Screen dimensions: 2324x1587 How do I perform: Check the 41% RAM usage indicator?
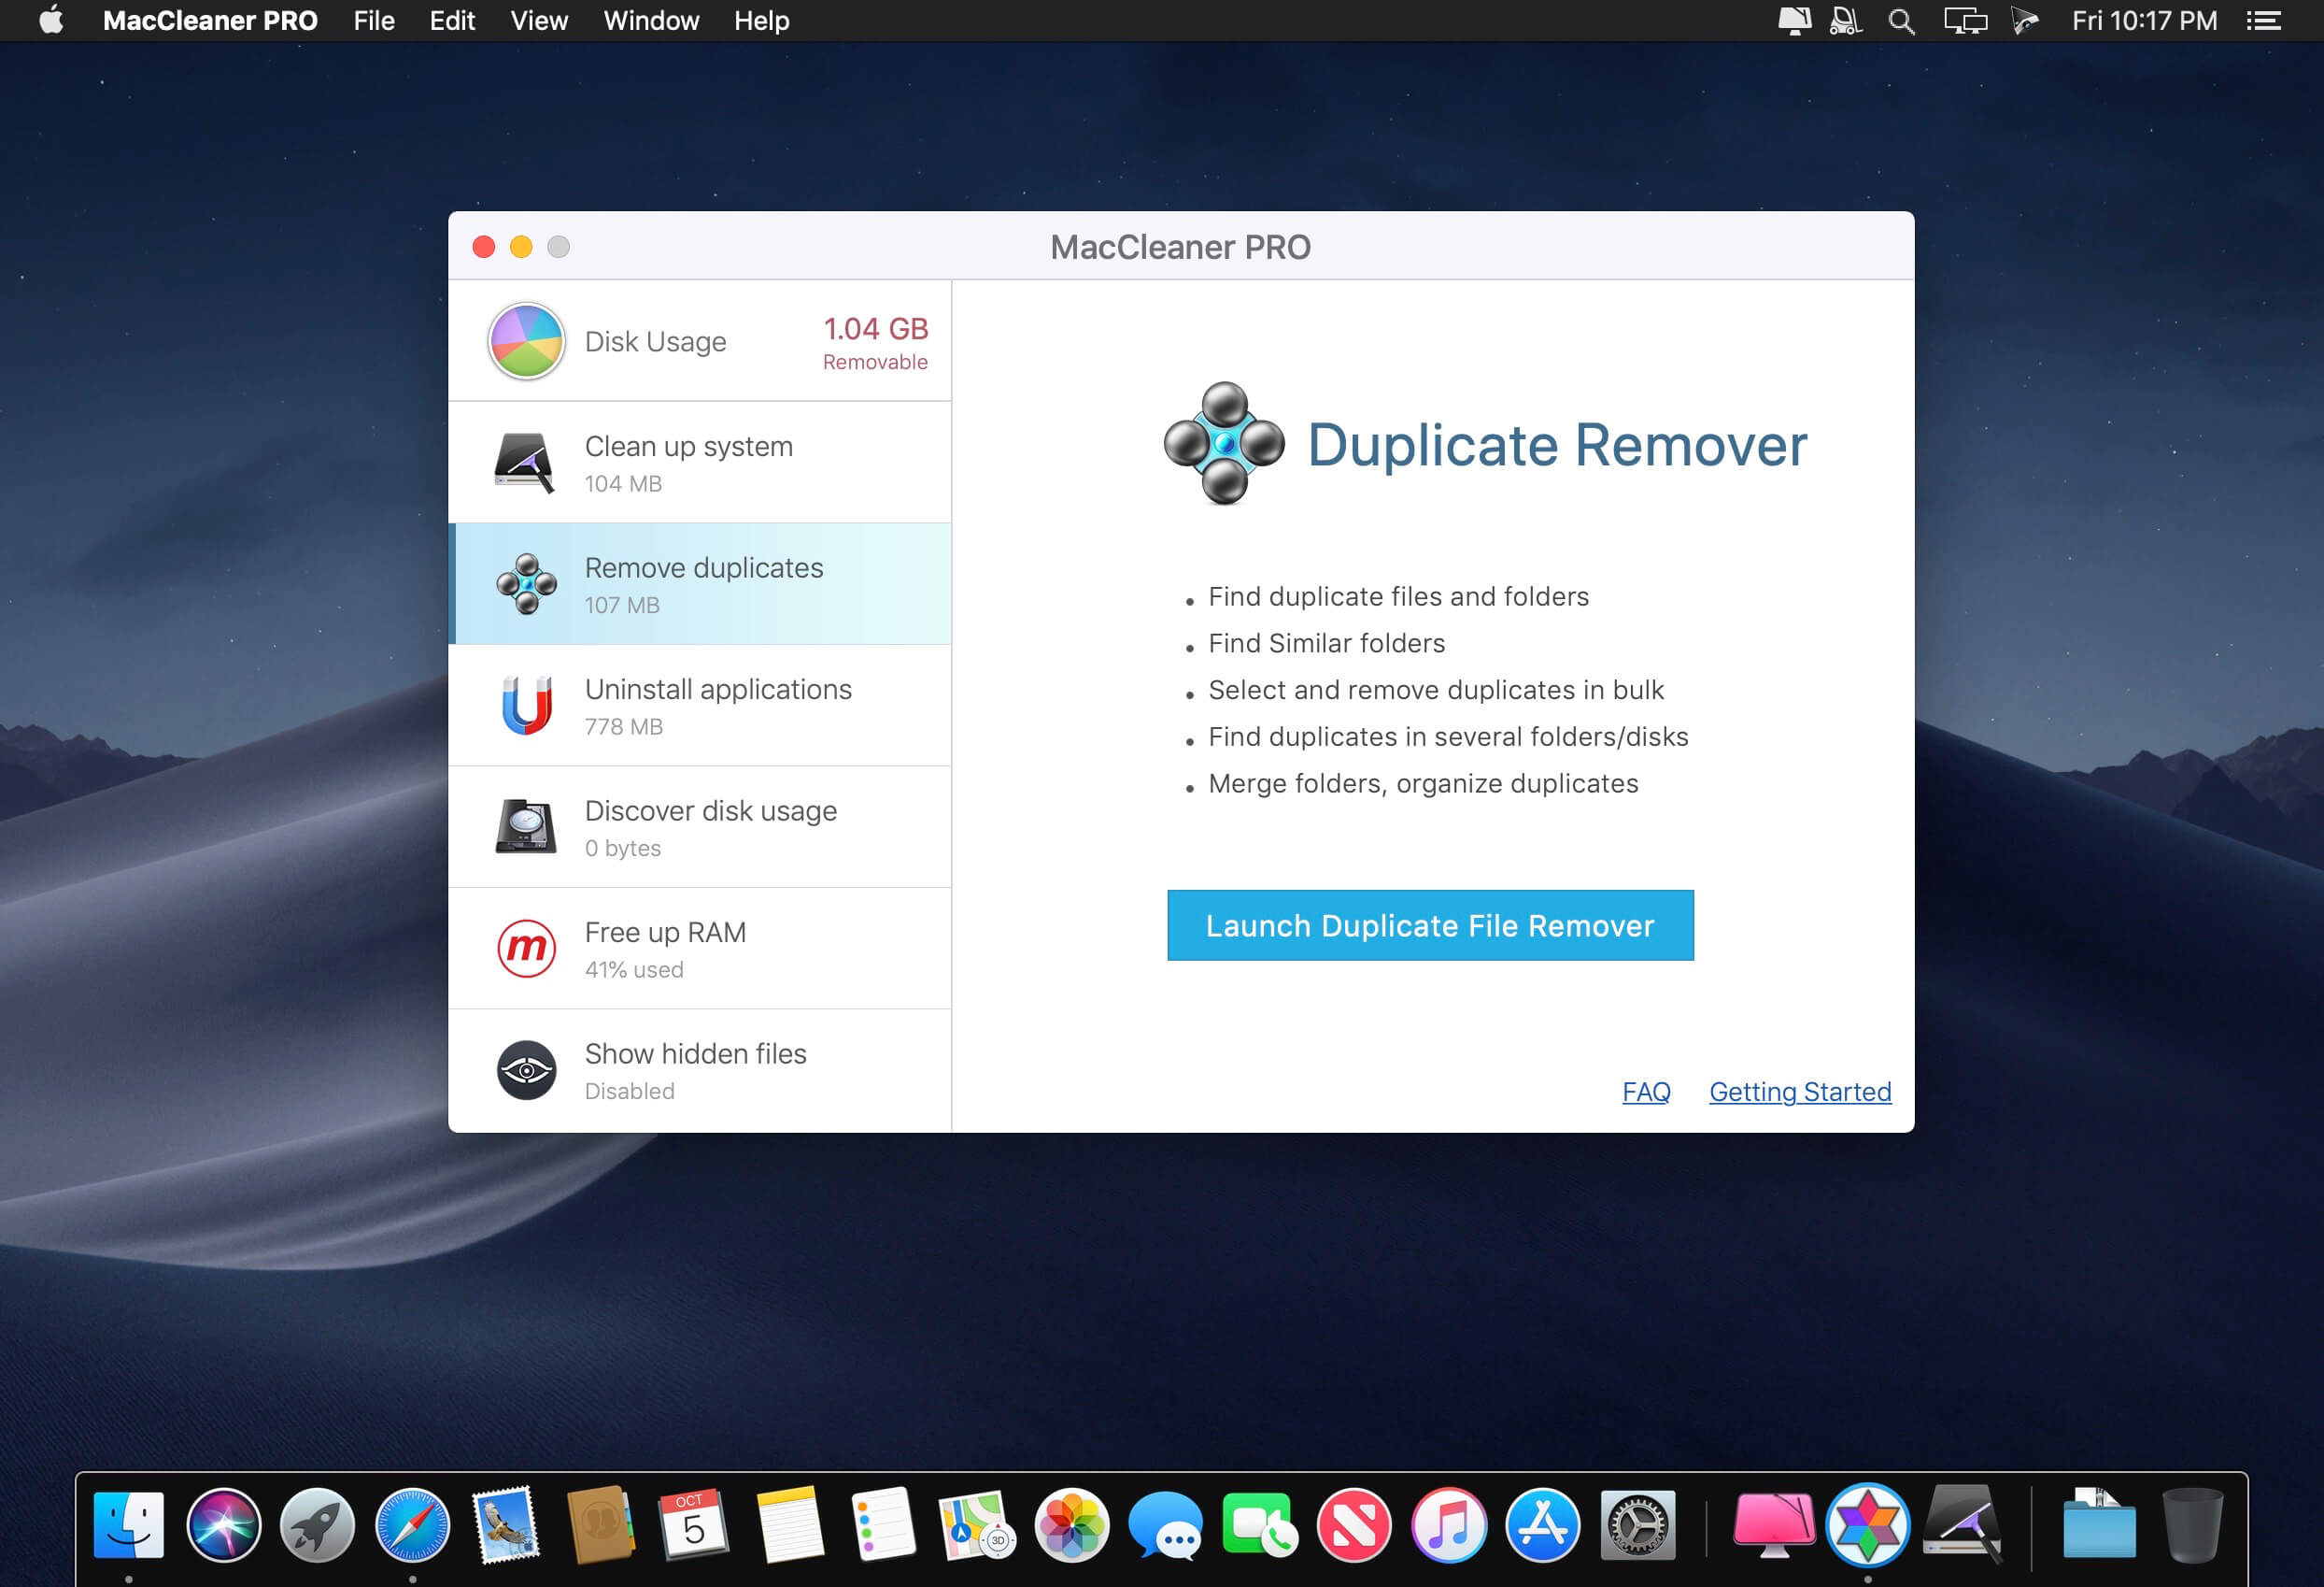tap(634, 968)
